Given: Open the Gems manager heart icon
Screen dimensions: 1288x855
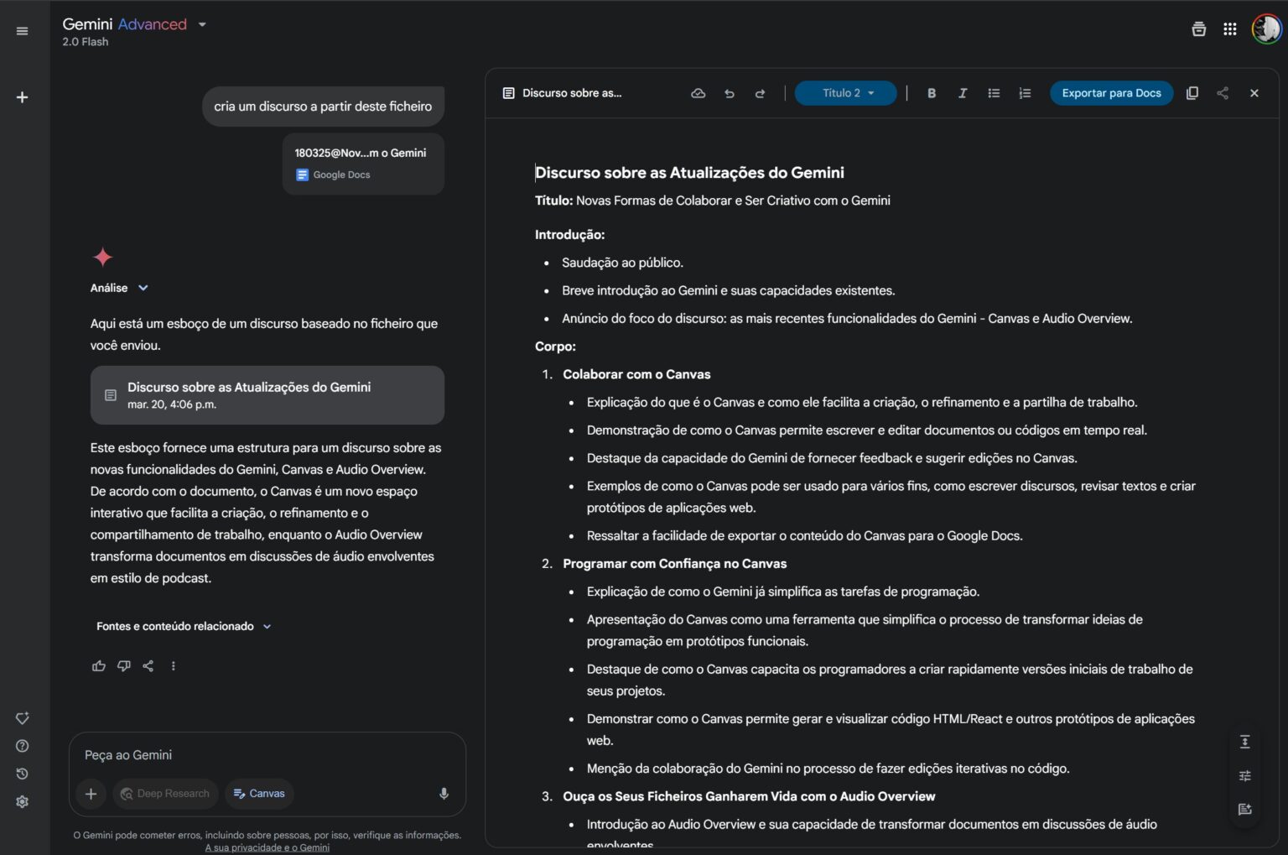Looking at the screenshot, I should pyautogui.click(x=22, y=718).
